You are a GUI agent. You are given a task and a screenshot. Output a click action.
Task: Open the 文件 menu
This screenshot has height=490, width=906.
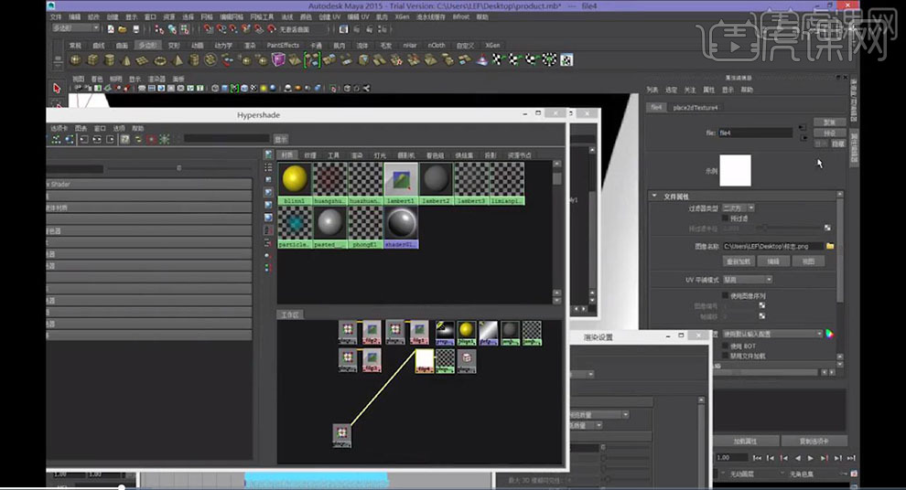point(56,16)
